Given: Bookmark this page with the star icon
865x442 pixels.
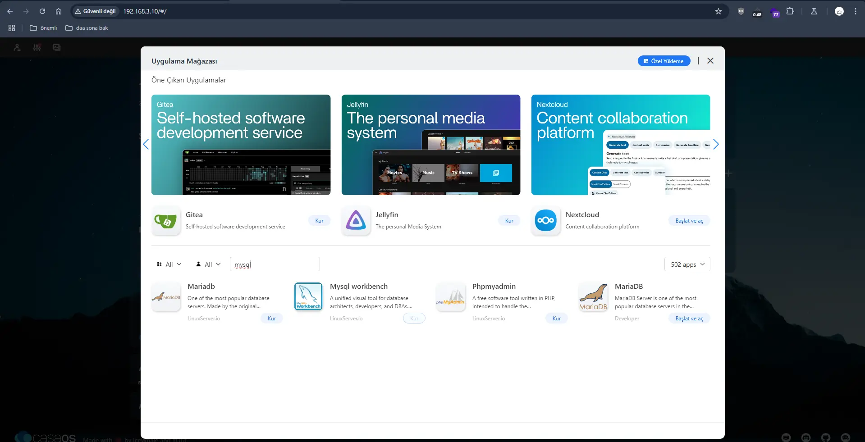Looking at the screenshot, I should 719,11.
